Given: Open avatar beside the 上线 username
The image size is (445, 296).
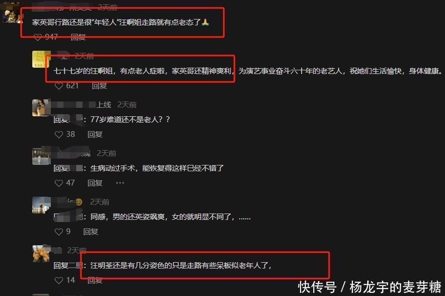Looking at the screenshot, I should point(41,108).
